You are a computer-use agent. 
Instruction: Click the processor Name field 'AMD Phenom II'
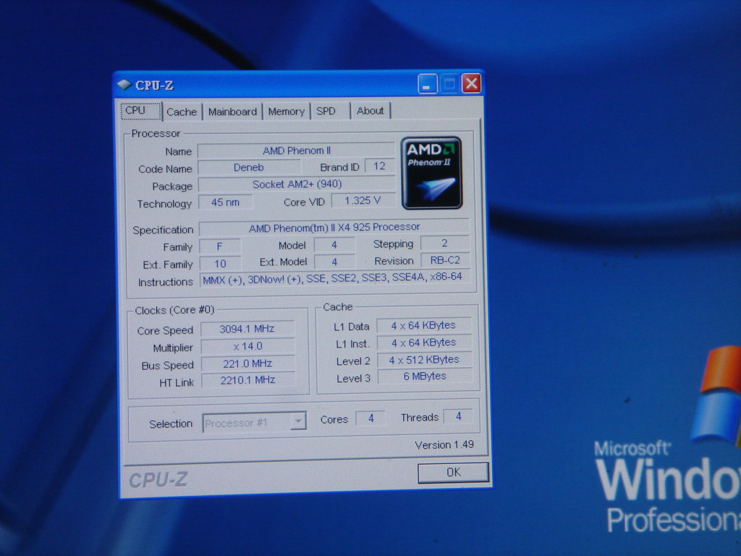296,151
